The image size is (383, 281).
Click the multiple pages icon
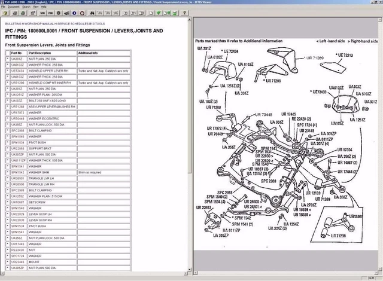[x=142, y=13]
